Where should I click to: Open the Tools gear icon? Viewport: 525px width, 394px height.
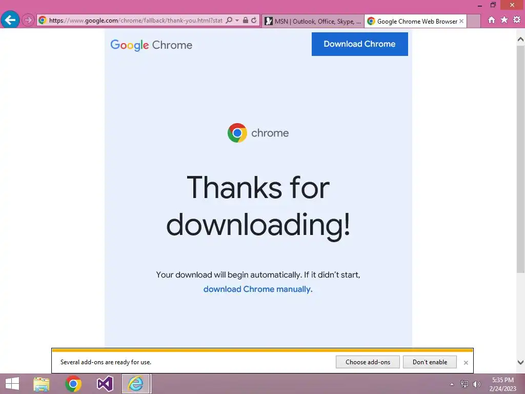coord(517,20)
